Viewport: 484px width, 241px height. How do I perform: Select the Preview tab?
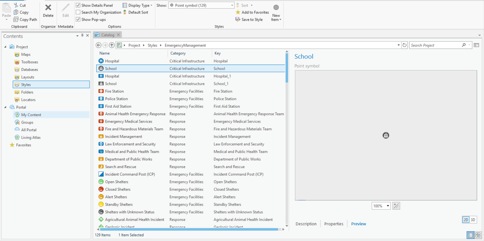[359, 224]
